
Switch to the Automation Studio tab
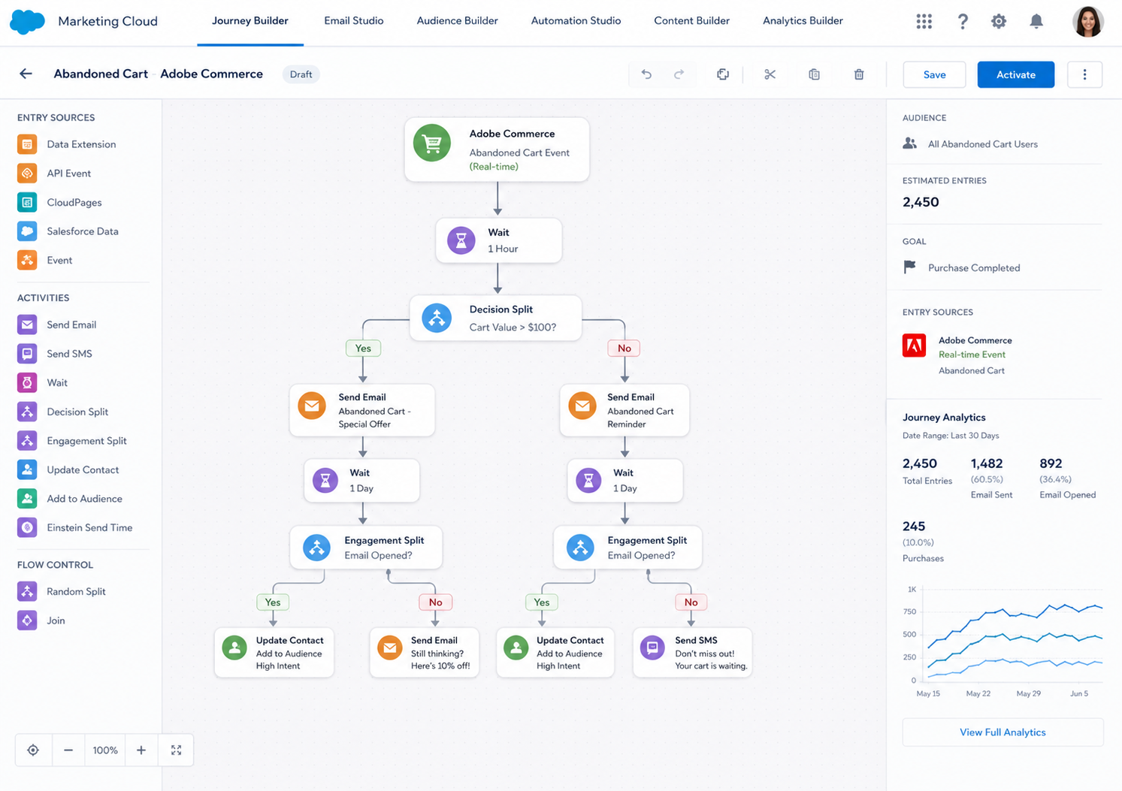pos(576,21)
